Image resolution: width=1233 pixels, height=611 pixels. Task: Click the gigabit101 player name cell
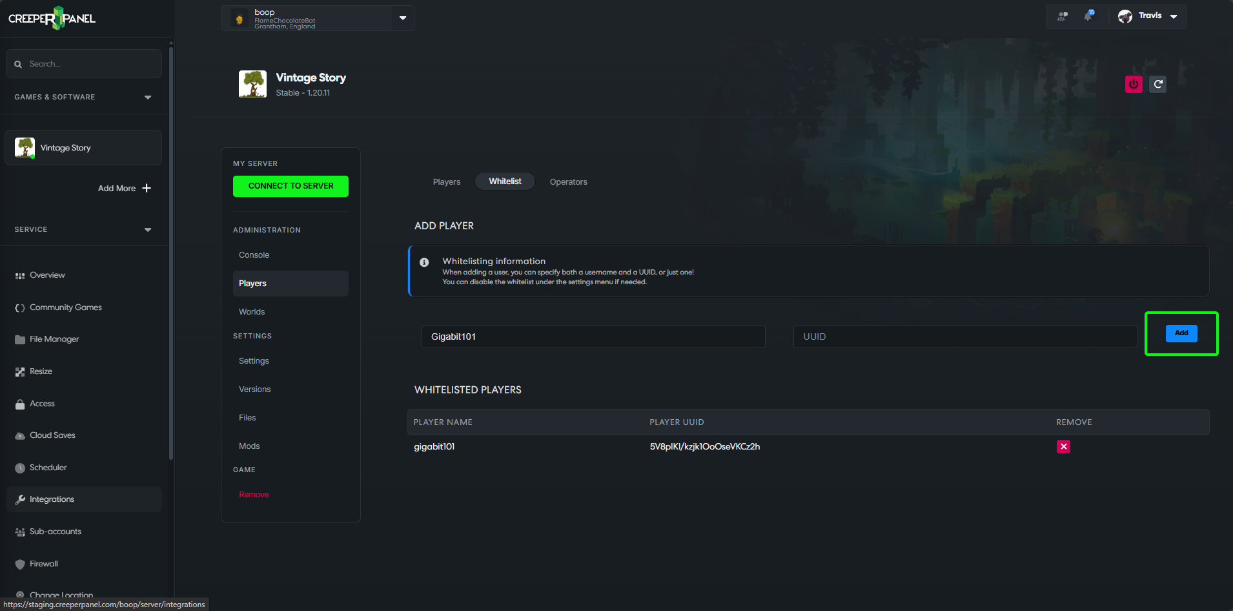click(x=434, y=446)
